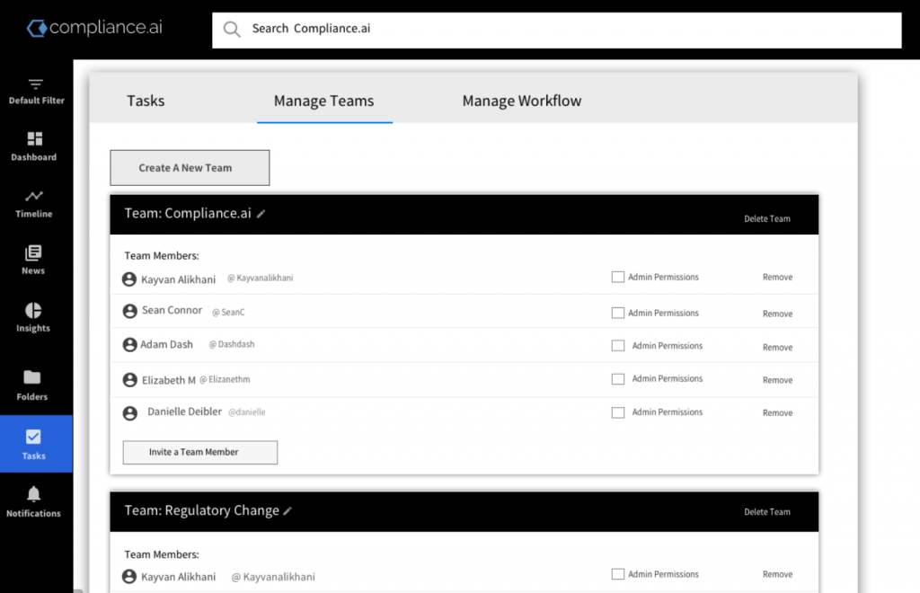Focus the Search Compliance.ai field

pos(557,29)
